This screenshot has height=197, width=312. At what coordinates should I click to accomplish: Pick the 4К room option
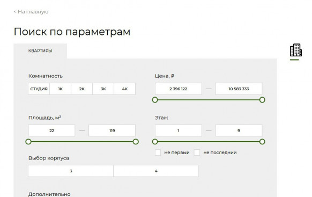[x=125, y=89]
